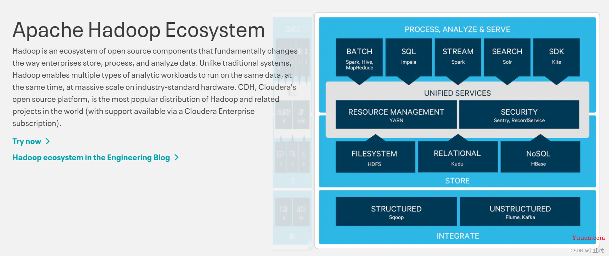609x256 pixels.
Task: Select the UNSTRUCTURED Flume, Kafka box
Action: click(520, 211)
